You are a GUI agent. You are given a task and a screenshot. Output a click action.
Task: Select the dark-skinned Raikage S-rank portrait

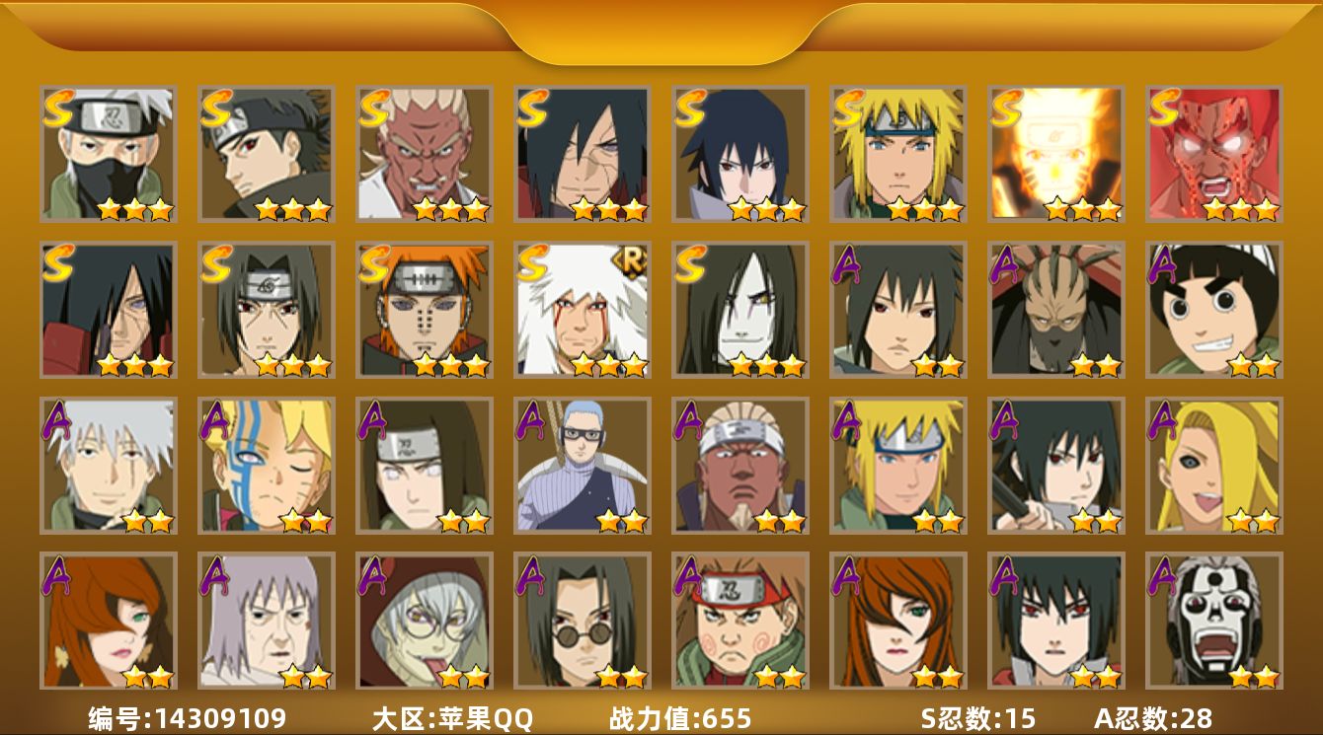coord(425,154)
